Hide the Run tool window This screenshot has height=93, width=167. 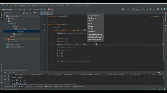tap(162, 73)
